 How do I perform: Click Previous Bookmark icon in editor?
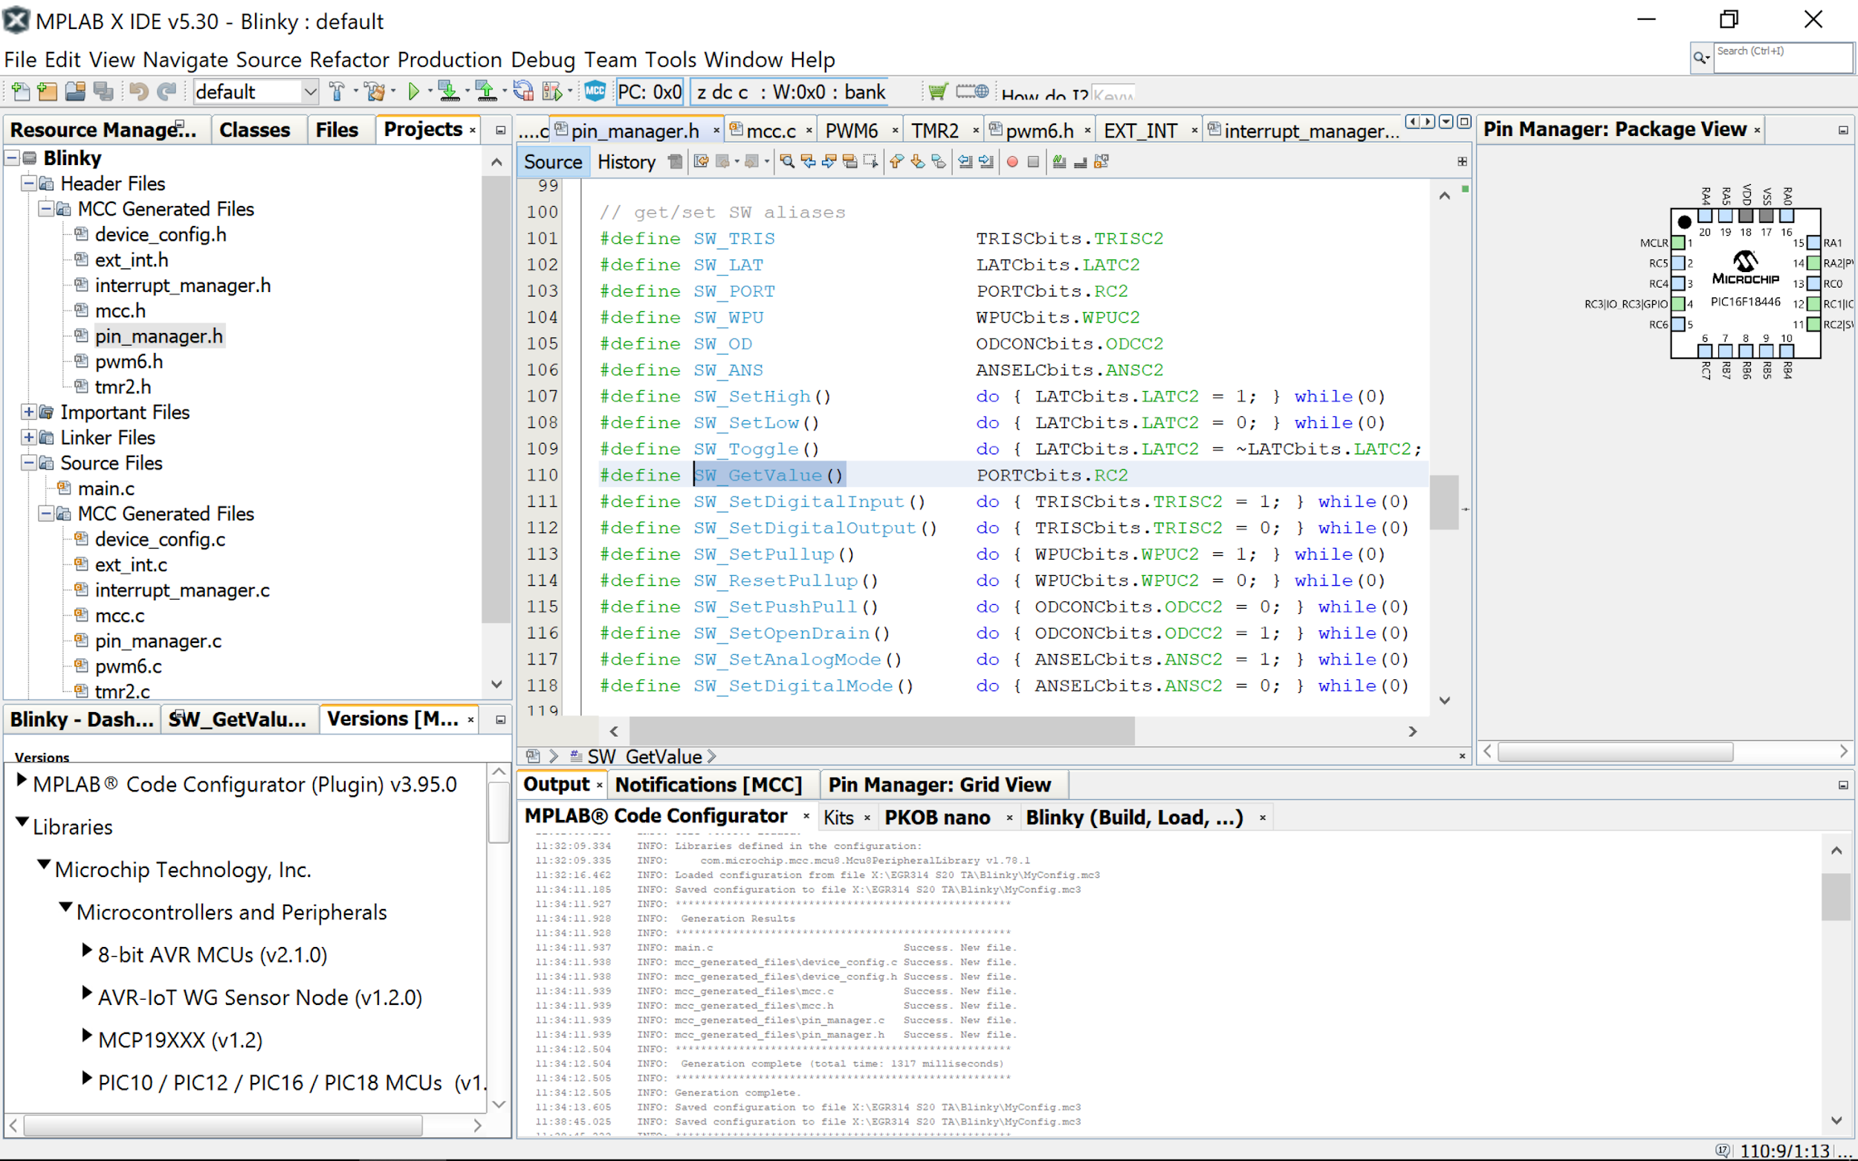pos(897,162)
